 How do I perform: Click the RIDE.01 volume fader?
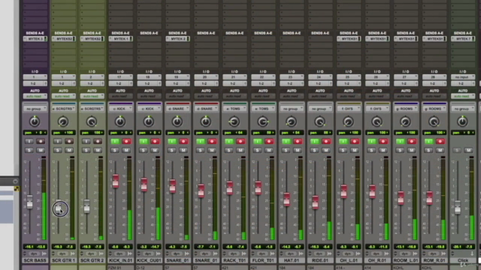coord(316,202)
